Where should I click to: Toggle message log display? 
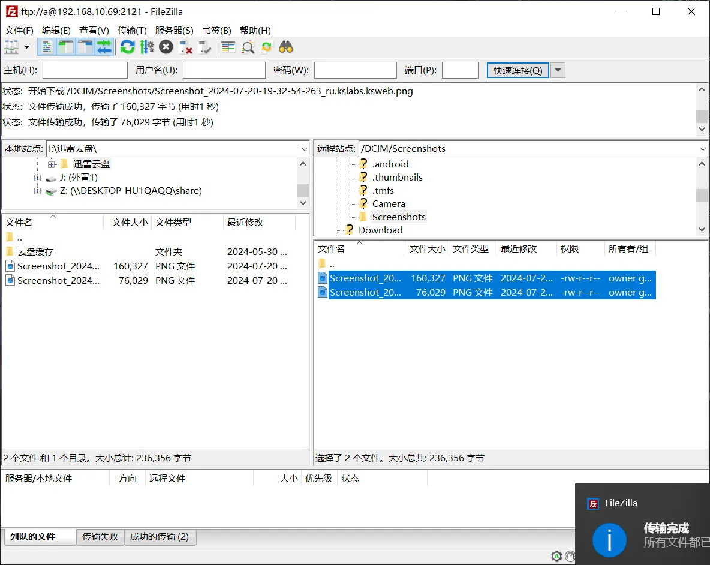pos(47,47)
